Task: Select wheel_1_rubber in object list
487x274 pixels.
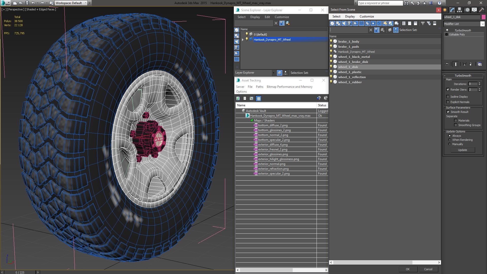Action: 350,82
